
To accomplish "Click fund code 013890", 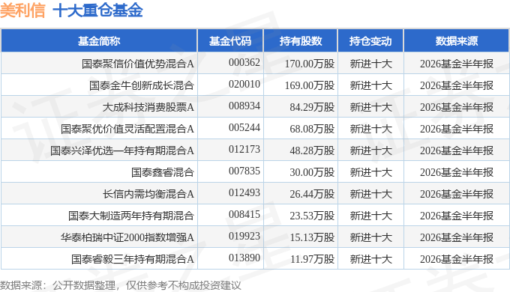I will [x=244, y=258].
